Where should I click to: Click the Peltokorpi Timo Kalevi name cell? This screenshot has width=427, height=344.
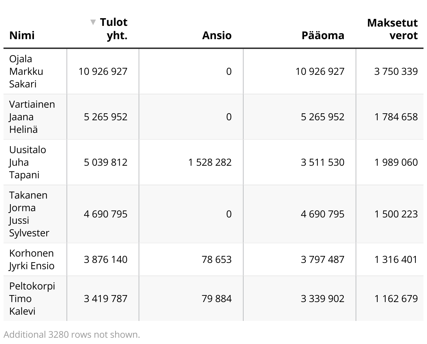[32, 299]
